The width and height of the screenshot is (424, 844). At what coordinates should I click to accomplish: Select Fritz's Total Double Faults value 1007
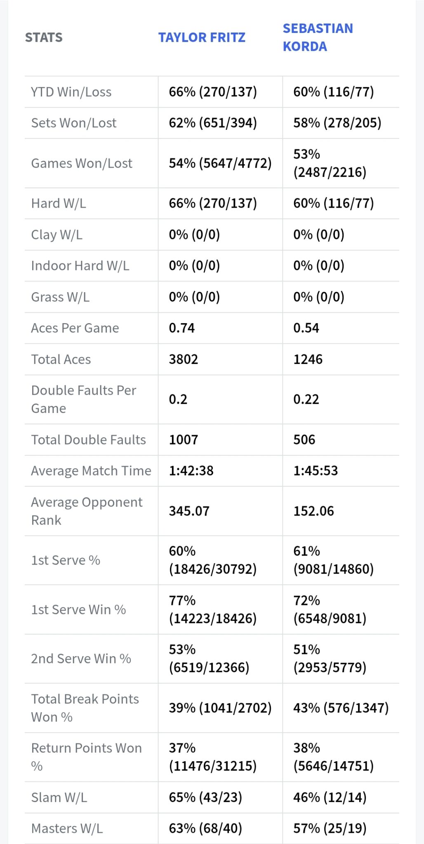click(x=184, y=440)
